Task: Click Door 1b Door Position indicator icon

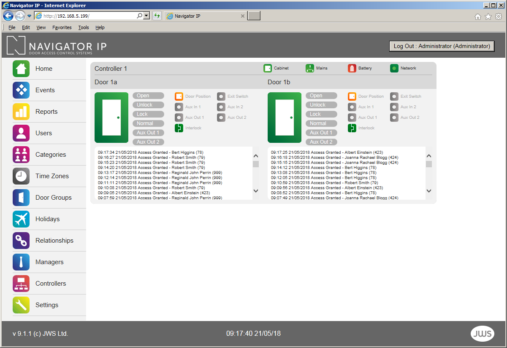Action: click(x=352, y=96)
